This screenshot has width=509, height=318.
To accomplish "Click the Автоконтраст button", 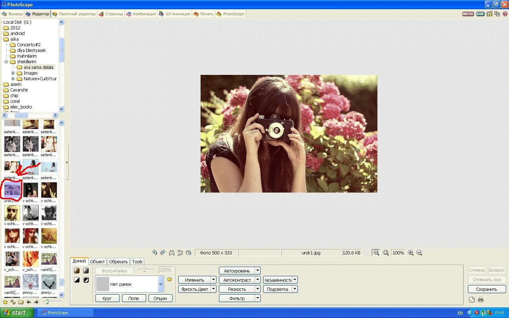I will point(237,280).
